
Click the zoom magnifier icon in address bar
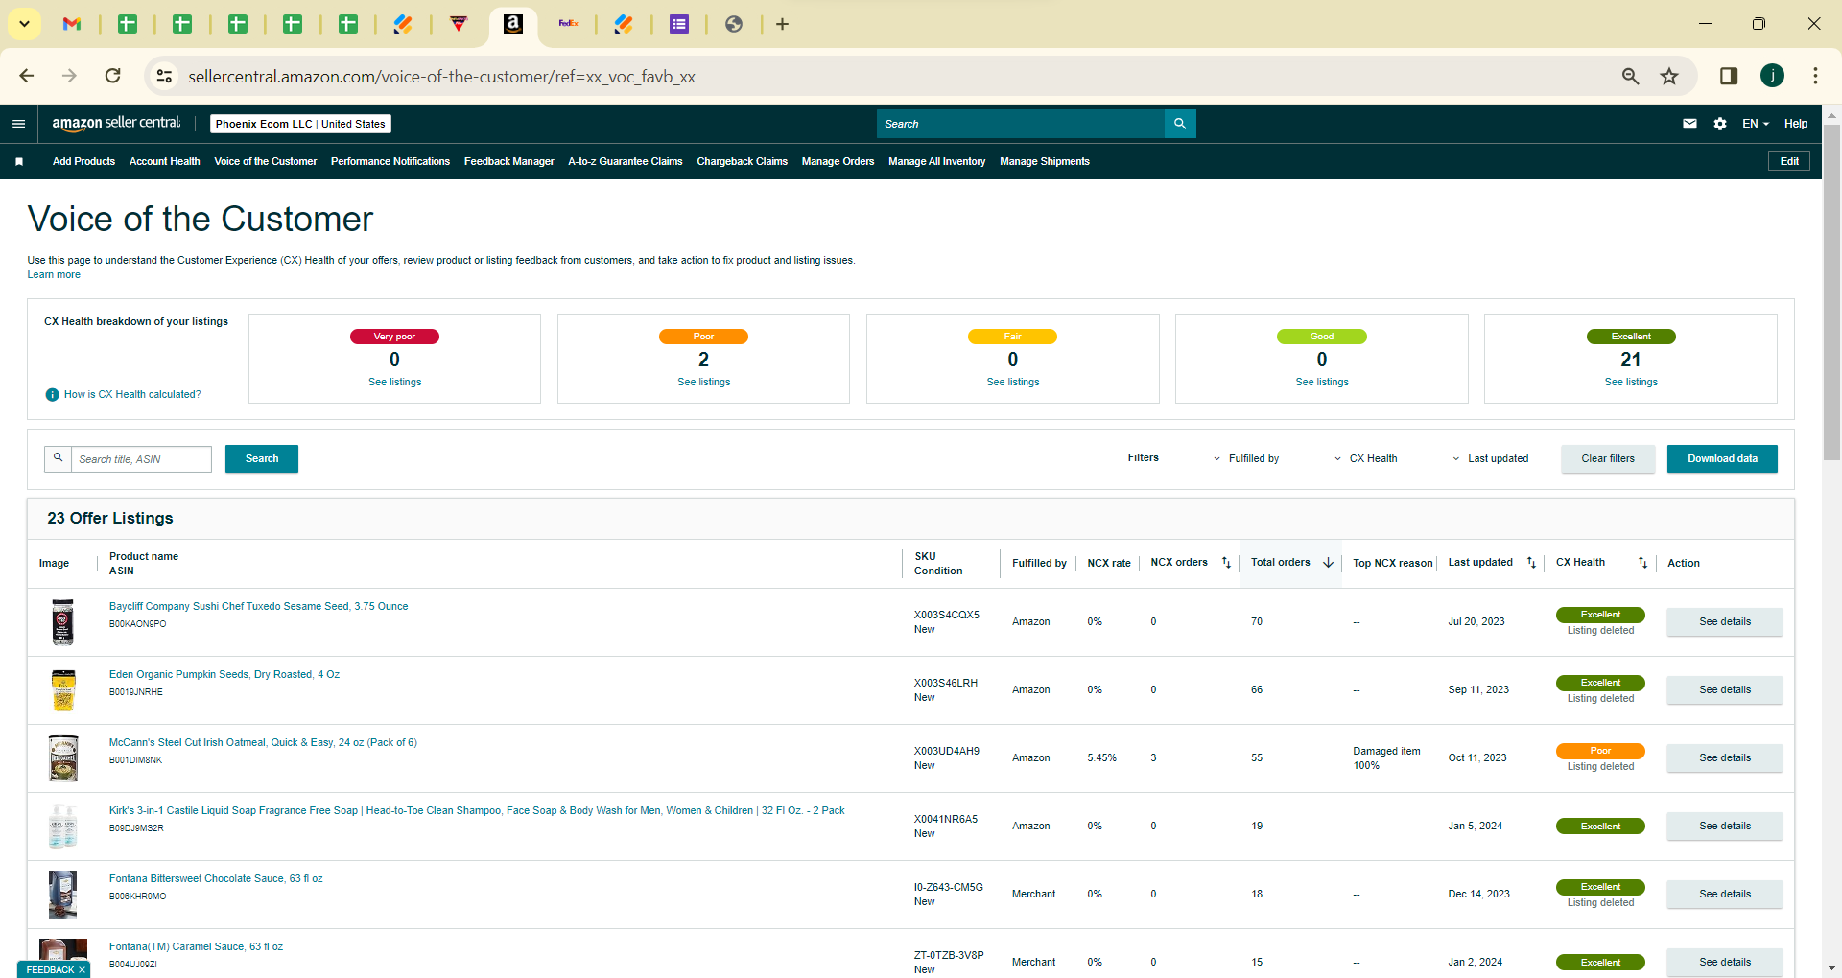coord(1630,76)
